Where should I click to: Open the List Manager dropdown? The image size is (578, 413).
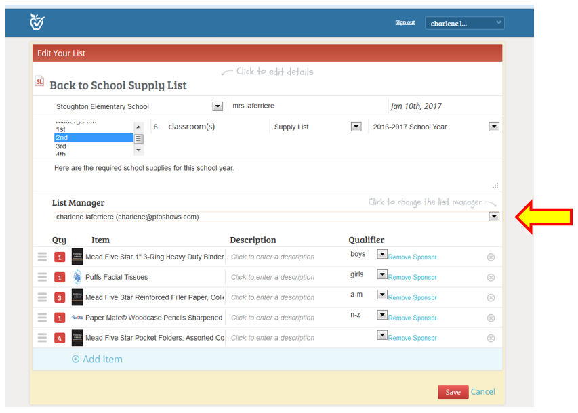point(494,217)
